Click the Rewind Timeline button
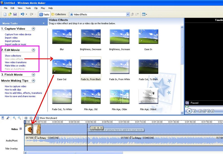The image size is (223, 154). [x=26, y=118]
